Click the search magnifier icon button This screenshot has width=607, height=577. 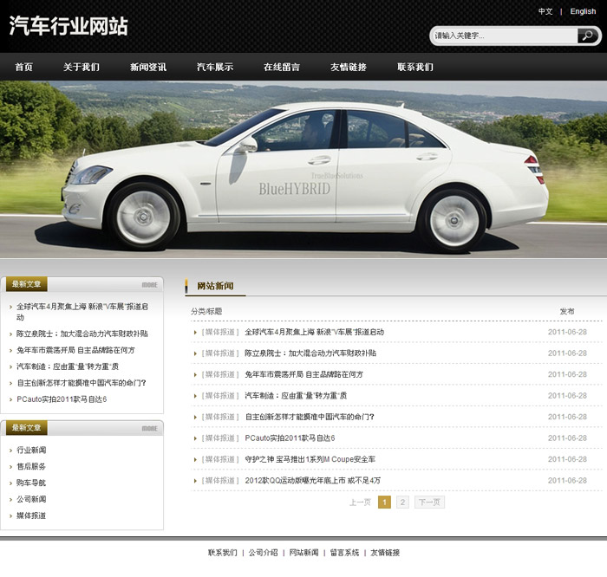coord(588,36)
